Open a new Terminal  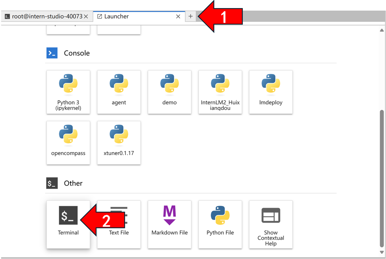tap(68, 224)
